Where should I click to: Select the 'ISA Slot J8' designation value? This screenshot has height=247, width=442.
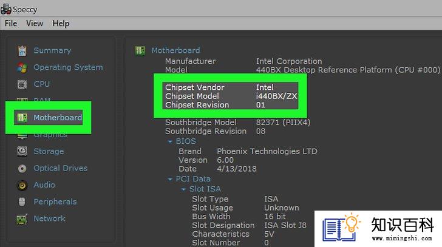(x=285, y=225)
